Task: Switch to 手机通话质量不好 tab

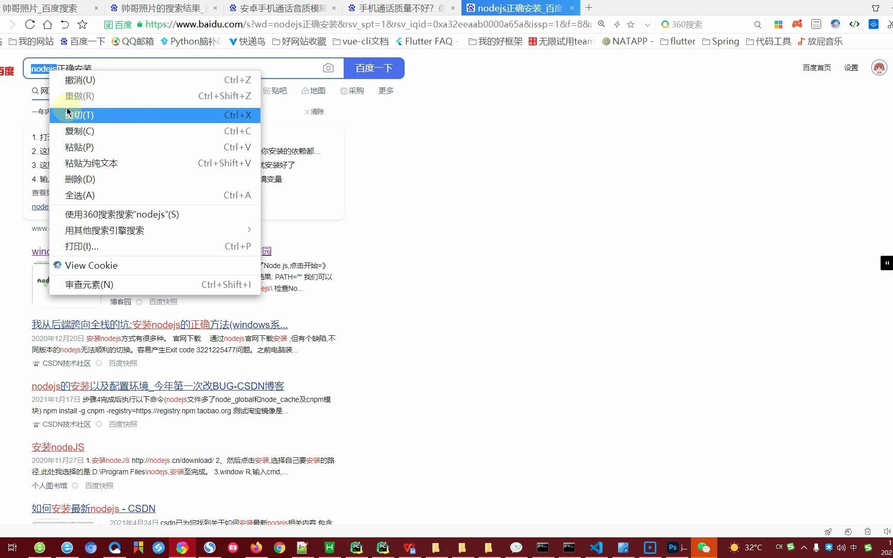Action: pyautogui.click(x=402, y=8)
